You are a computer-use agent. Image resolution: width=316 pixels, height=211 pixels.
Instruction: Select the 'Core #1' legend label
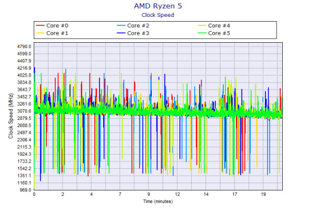pos(57,33)
